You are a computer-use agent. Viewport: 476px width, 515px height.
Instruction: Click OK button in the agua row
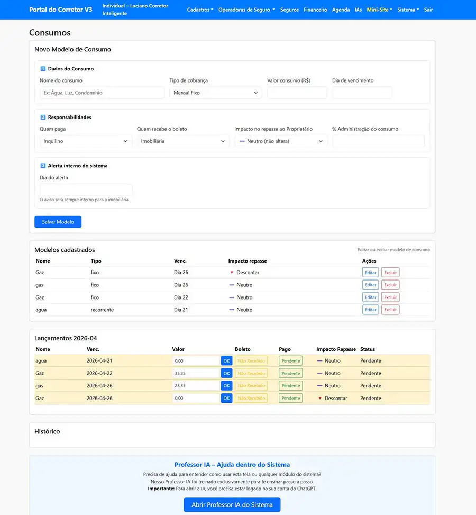[226, 360]
